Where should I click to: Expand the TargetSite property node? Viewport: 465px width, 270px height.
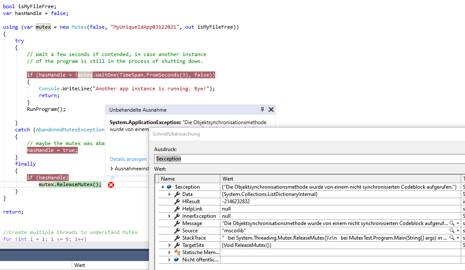tap(170, 245)
